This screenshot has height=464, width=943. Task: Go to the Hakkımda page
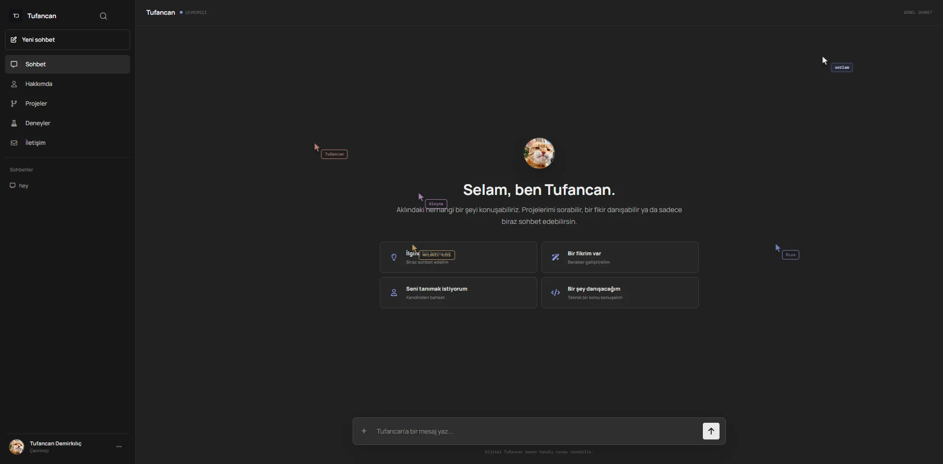67,84
